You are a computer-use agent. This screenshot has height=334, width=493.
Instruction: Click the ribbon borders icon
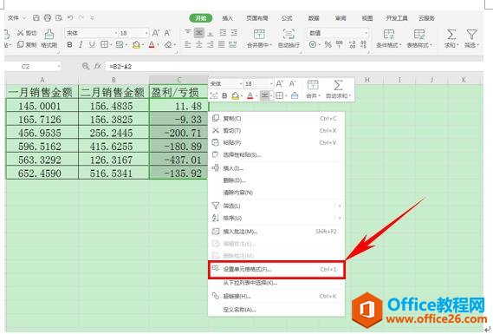(x=104, y=45)
